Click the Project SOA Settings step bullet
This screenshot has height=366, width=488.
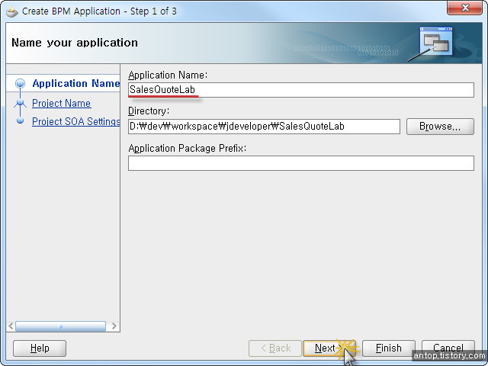21,120
